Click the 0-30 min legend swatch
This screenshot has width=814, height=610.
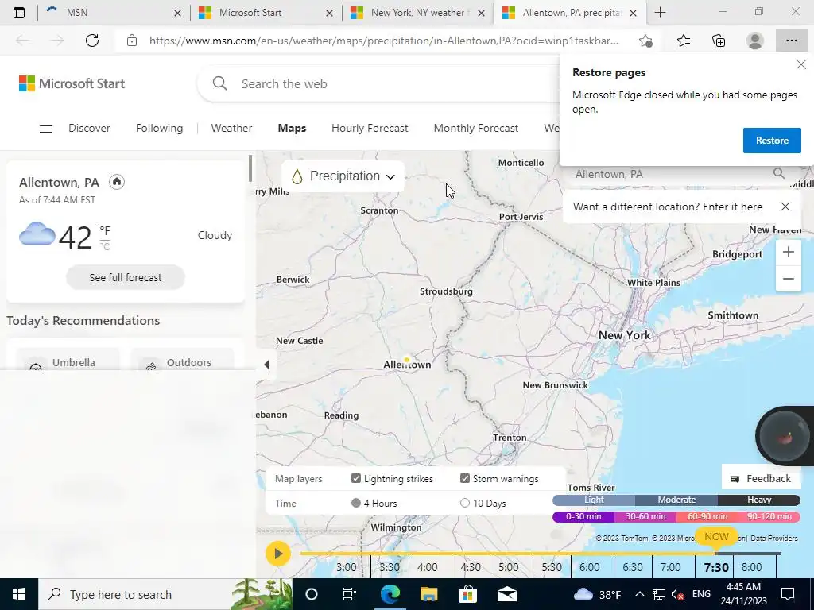pos(583,516)
